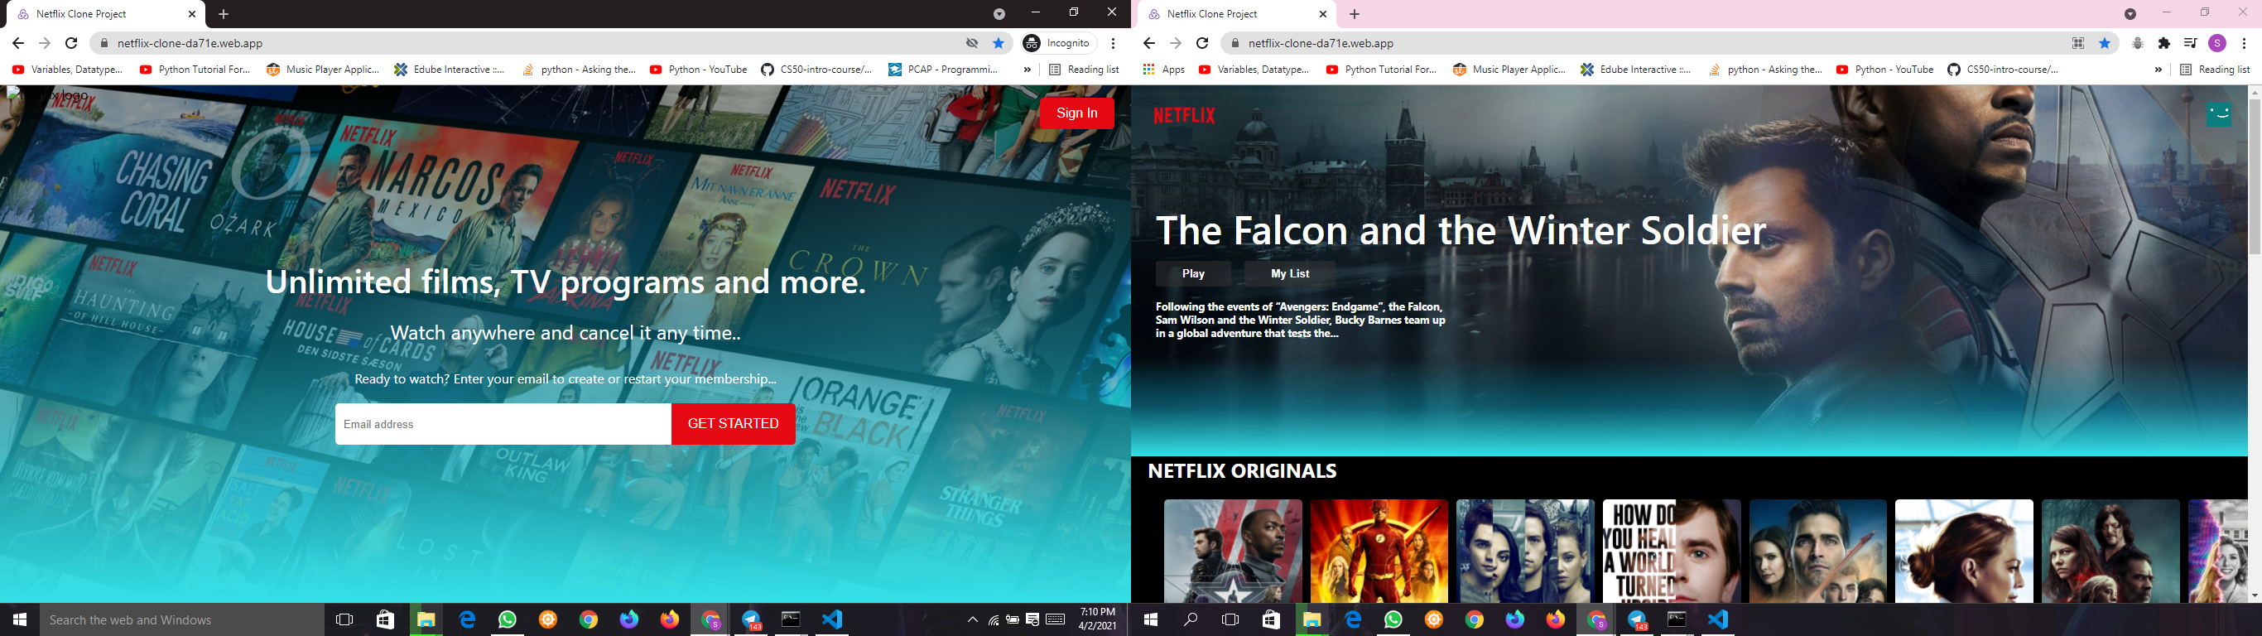Open a new tab in the right window
The width and height of the screenshot is (2262, 636).
1354,14
